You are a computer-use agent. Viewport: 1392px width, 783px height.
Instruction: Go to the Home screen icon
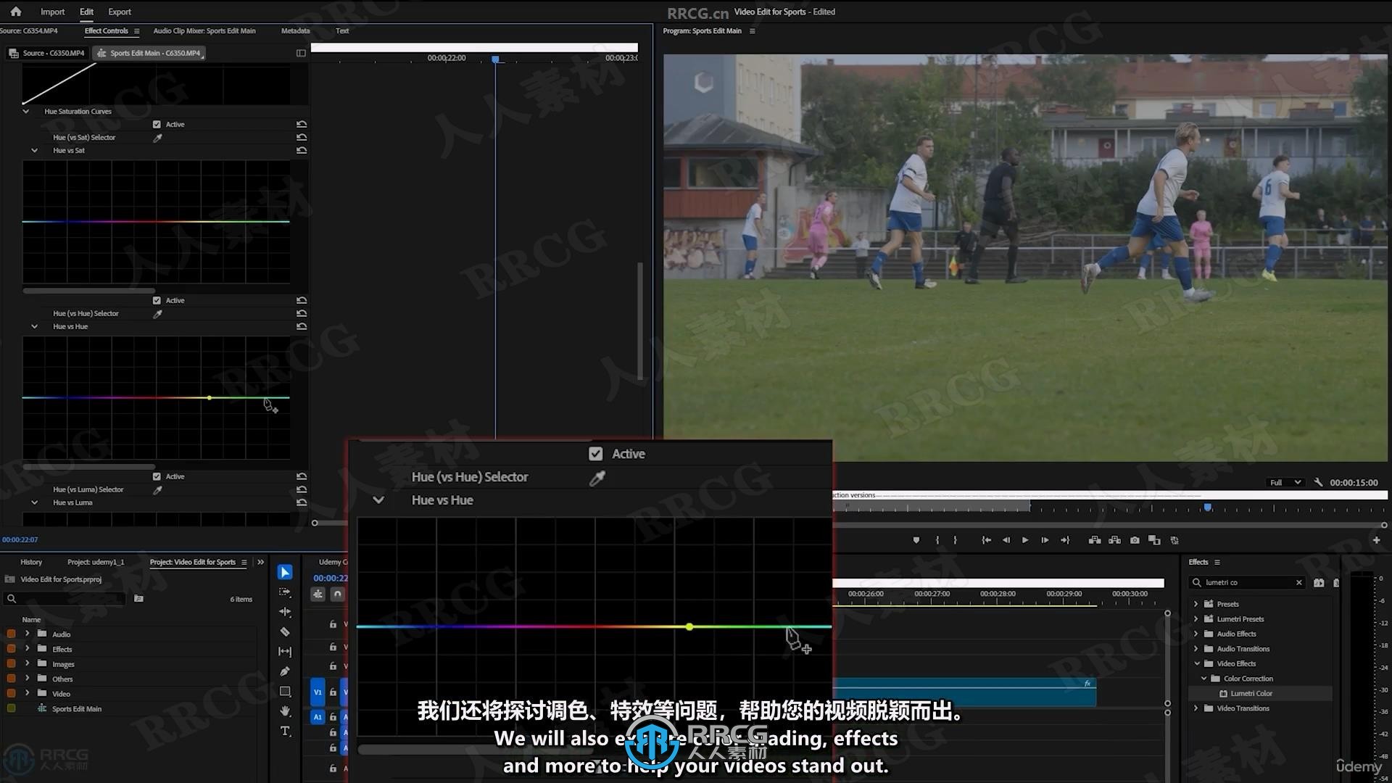click(16, 12)
